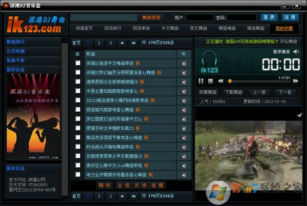Image resolution: width=307 pixels, height=206 pixels.
Task: Open the 深港首页 tab
Action: click(x=84, y=28)
